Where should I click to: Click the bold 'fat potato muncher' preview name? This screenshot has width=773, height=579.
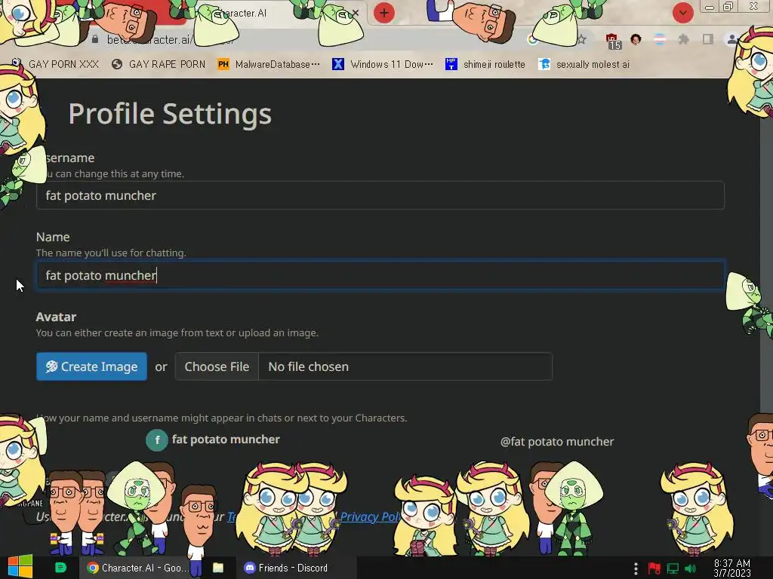tap(226, 440)
